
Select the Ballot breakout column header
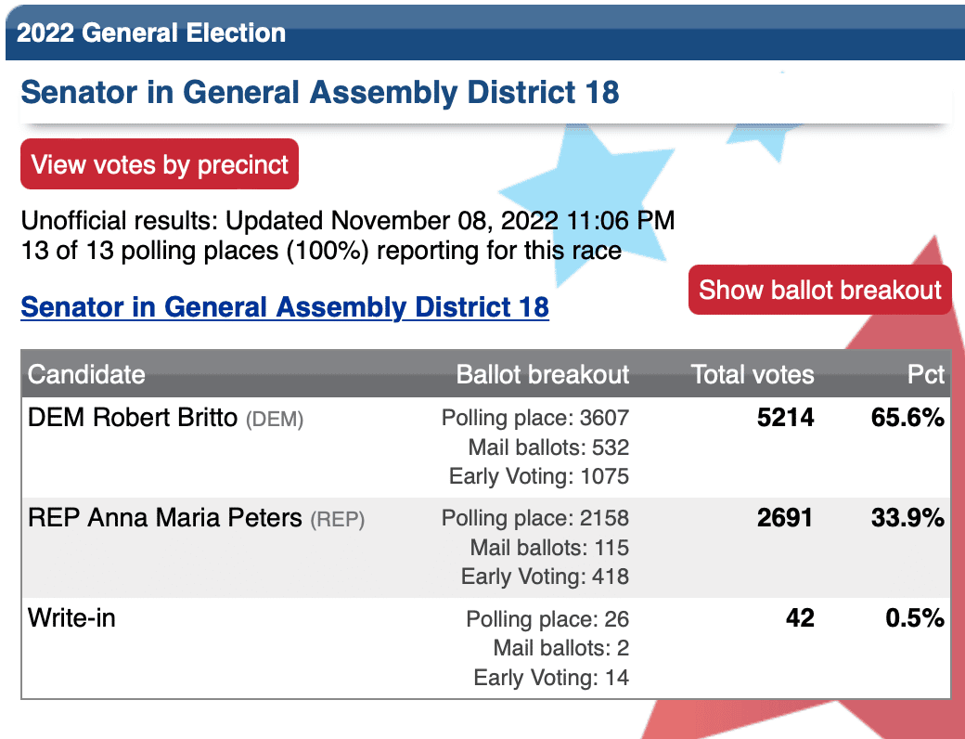pyautogui.click(x=542, y=374)
